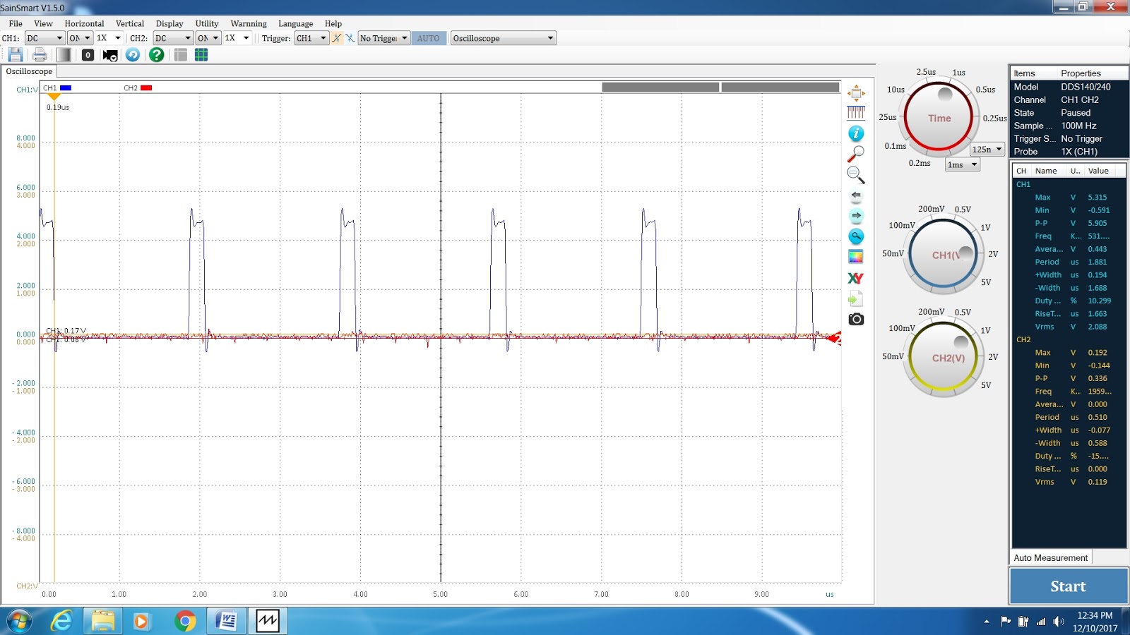Image resolution: width=1130 pixels, height=635 pixels.
Task: Click the volume speaker tray icon
Action: click(x=1058, y=622)
